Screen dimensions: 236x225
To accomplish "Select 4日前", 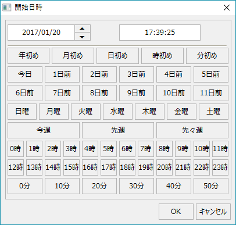I will (174, 74).
